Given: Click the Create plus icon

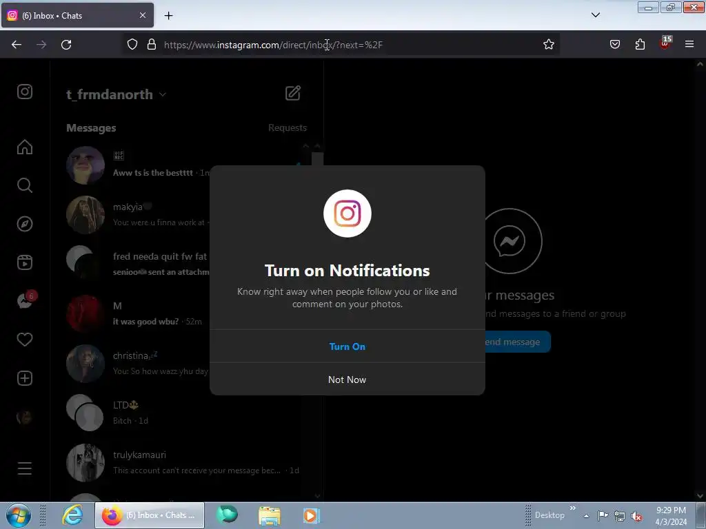Looking at the screenshot, I should click(x=25, y=378).
